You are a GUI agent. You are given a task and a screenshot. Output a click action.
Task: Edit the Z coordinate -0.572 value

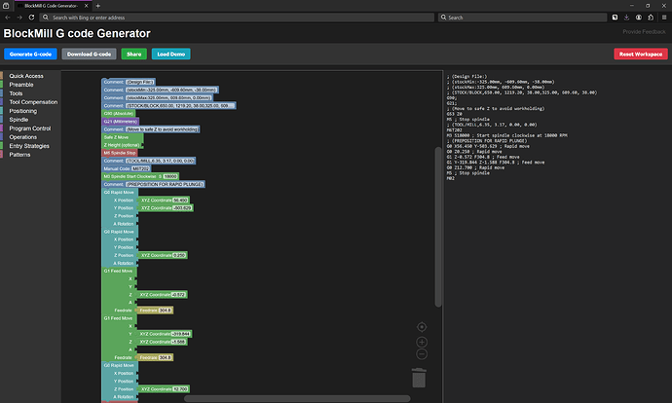point(178,295)
